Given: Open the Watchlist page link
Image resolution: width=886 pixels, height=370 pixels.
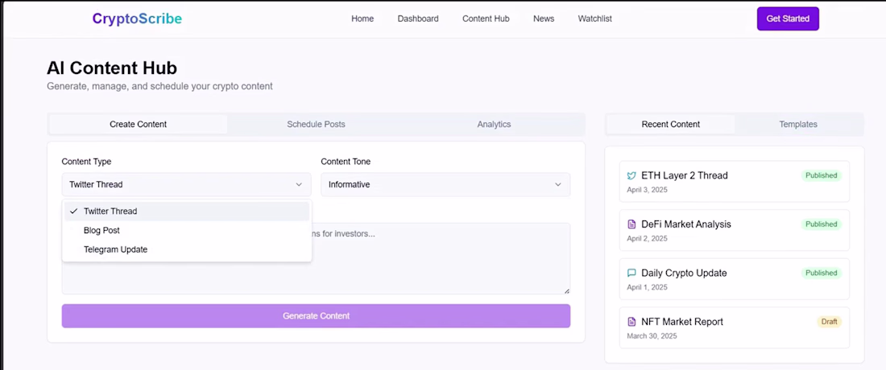Looking at the screenshot, I should click(x=594, y=18).
